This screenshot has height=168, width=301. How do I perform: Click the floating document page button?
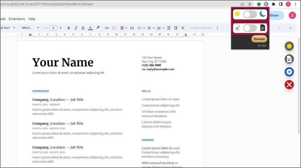coord(289,59)
